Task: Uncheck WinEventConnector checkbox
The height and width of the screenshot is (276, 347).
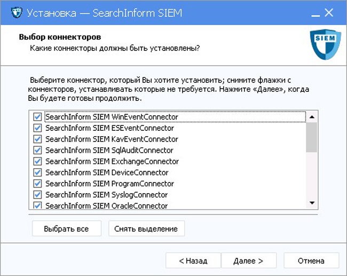Action: pyautogui.click(x=37, y=117)
